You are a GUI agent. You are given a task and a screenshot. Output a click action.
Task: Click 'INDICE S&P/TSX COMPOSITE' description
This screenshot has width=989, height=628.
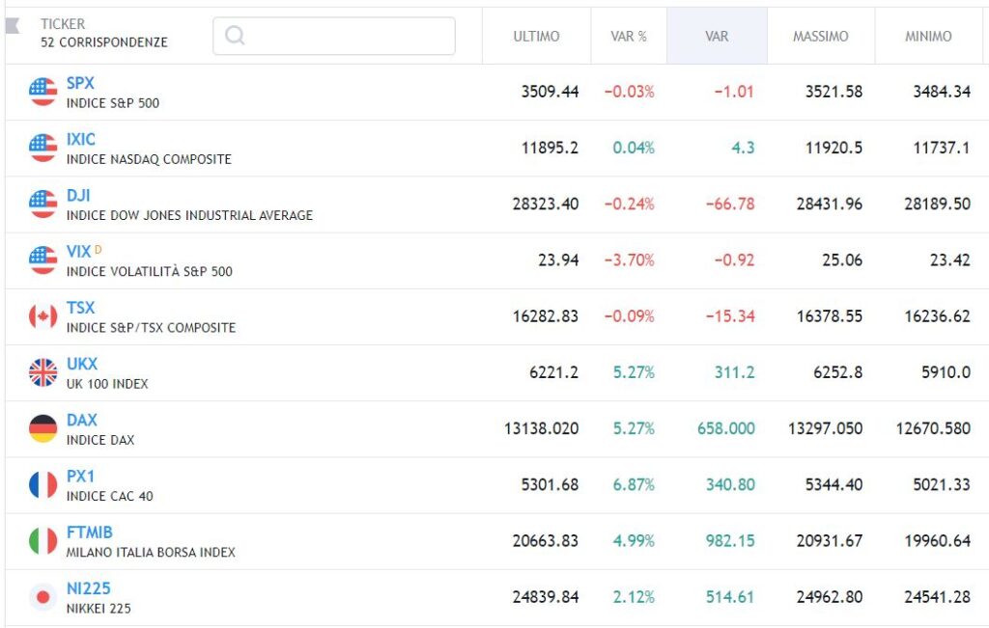coord(151,328)
